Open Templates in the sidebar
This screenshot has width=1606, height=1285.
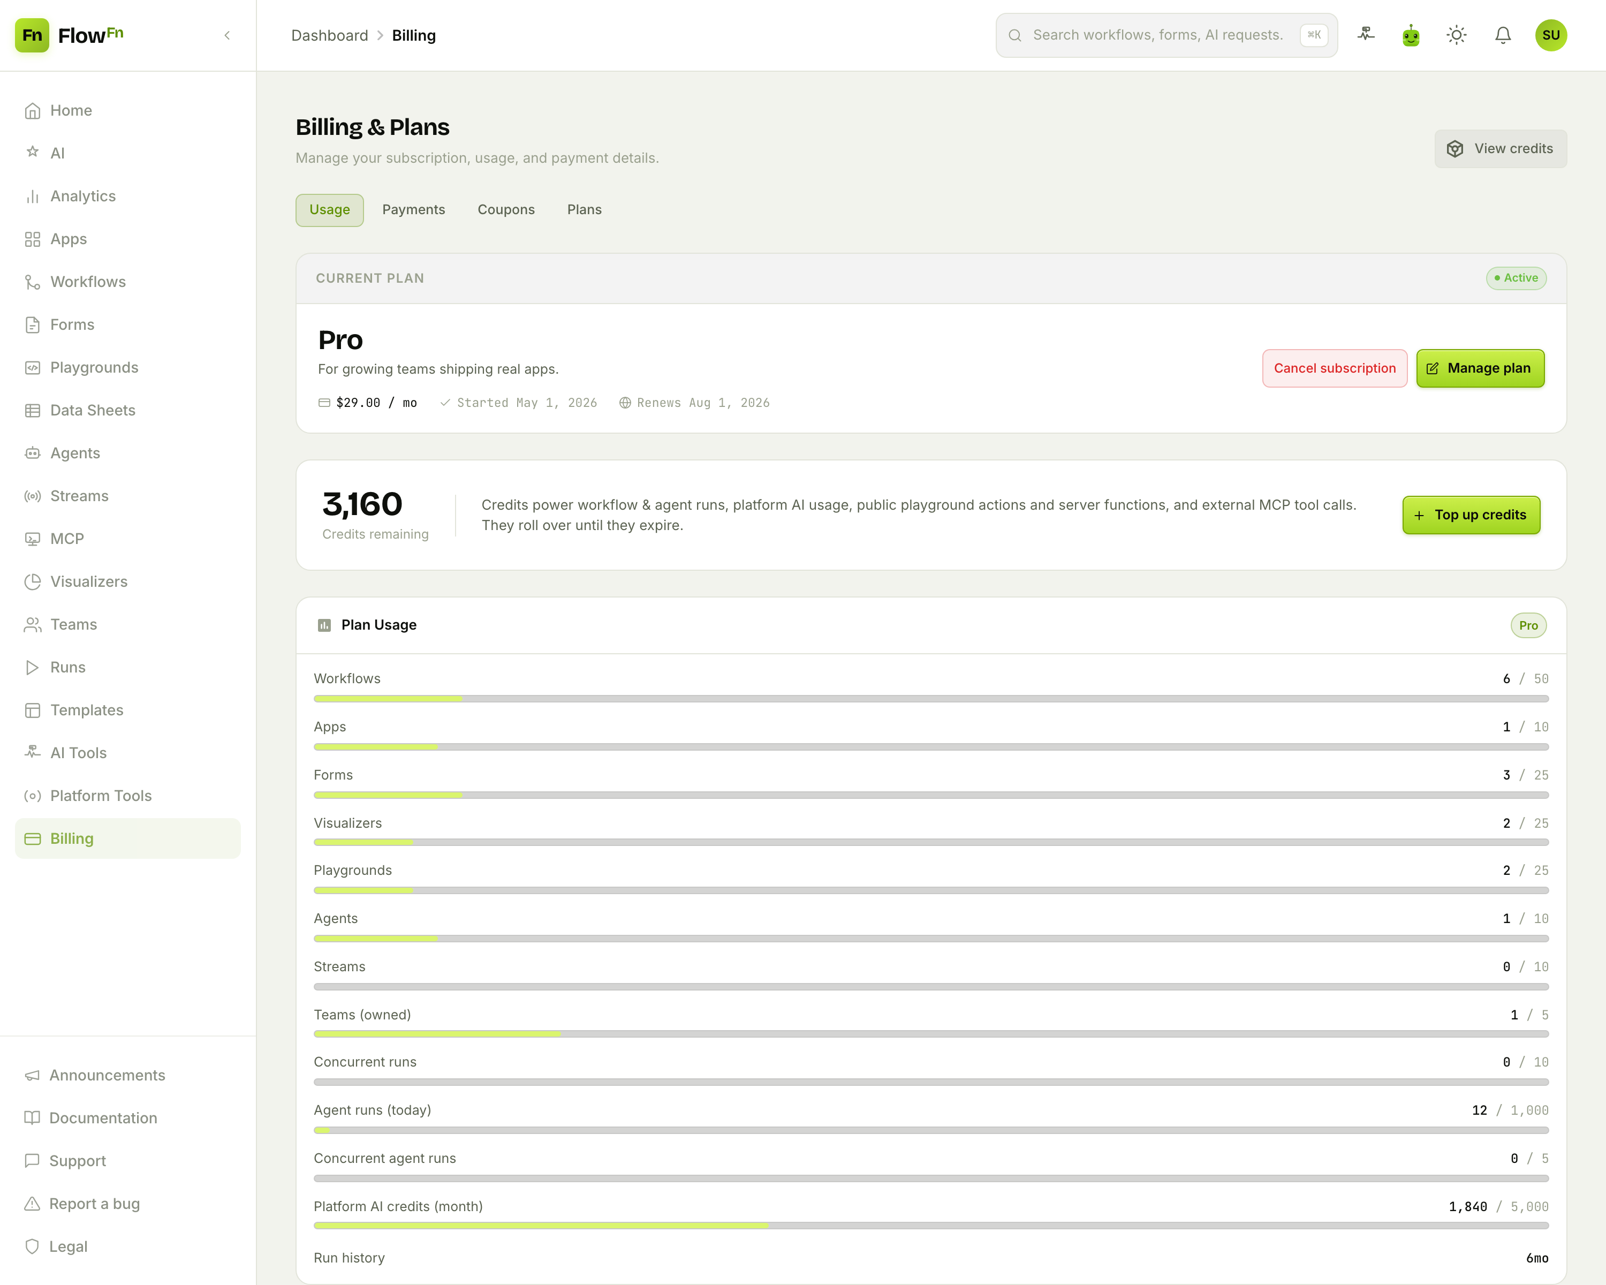click(127, 710)
